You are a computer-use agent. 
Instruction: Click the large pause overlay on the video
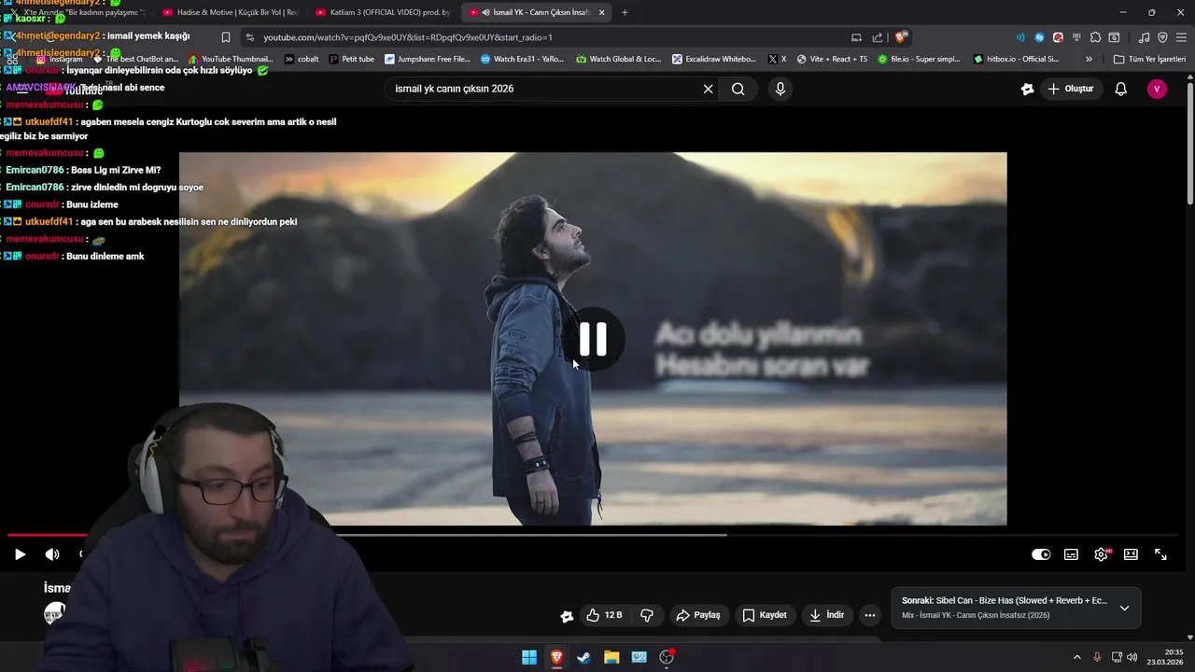coord(593,340)
